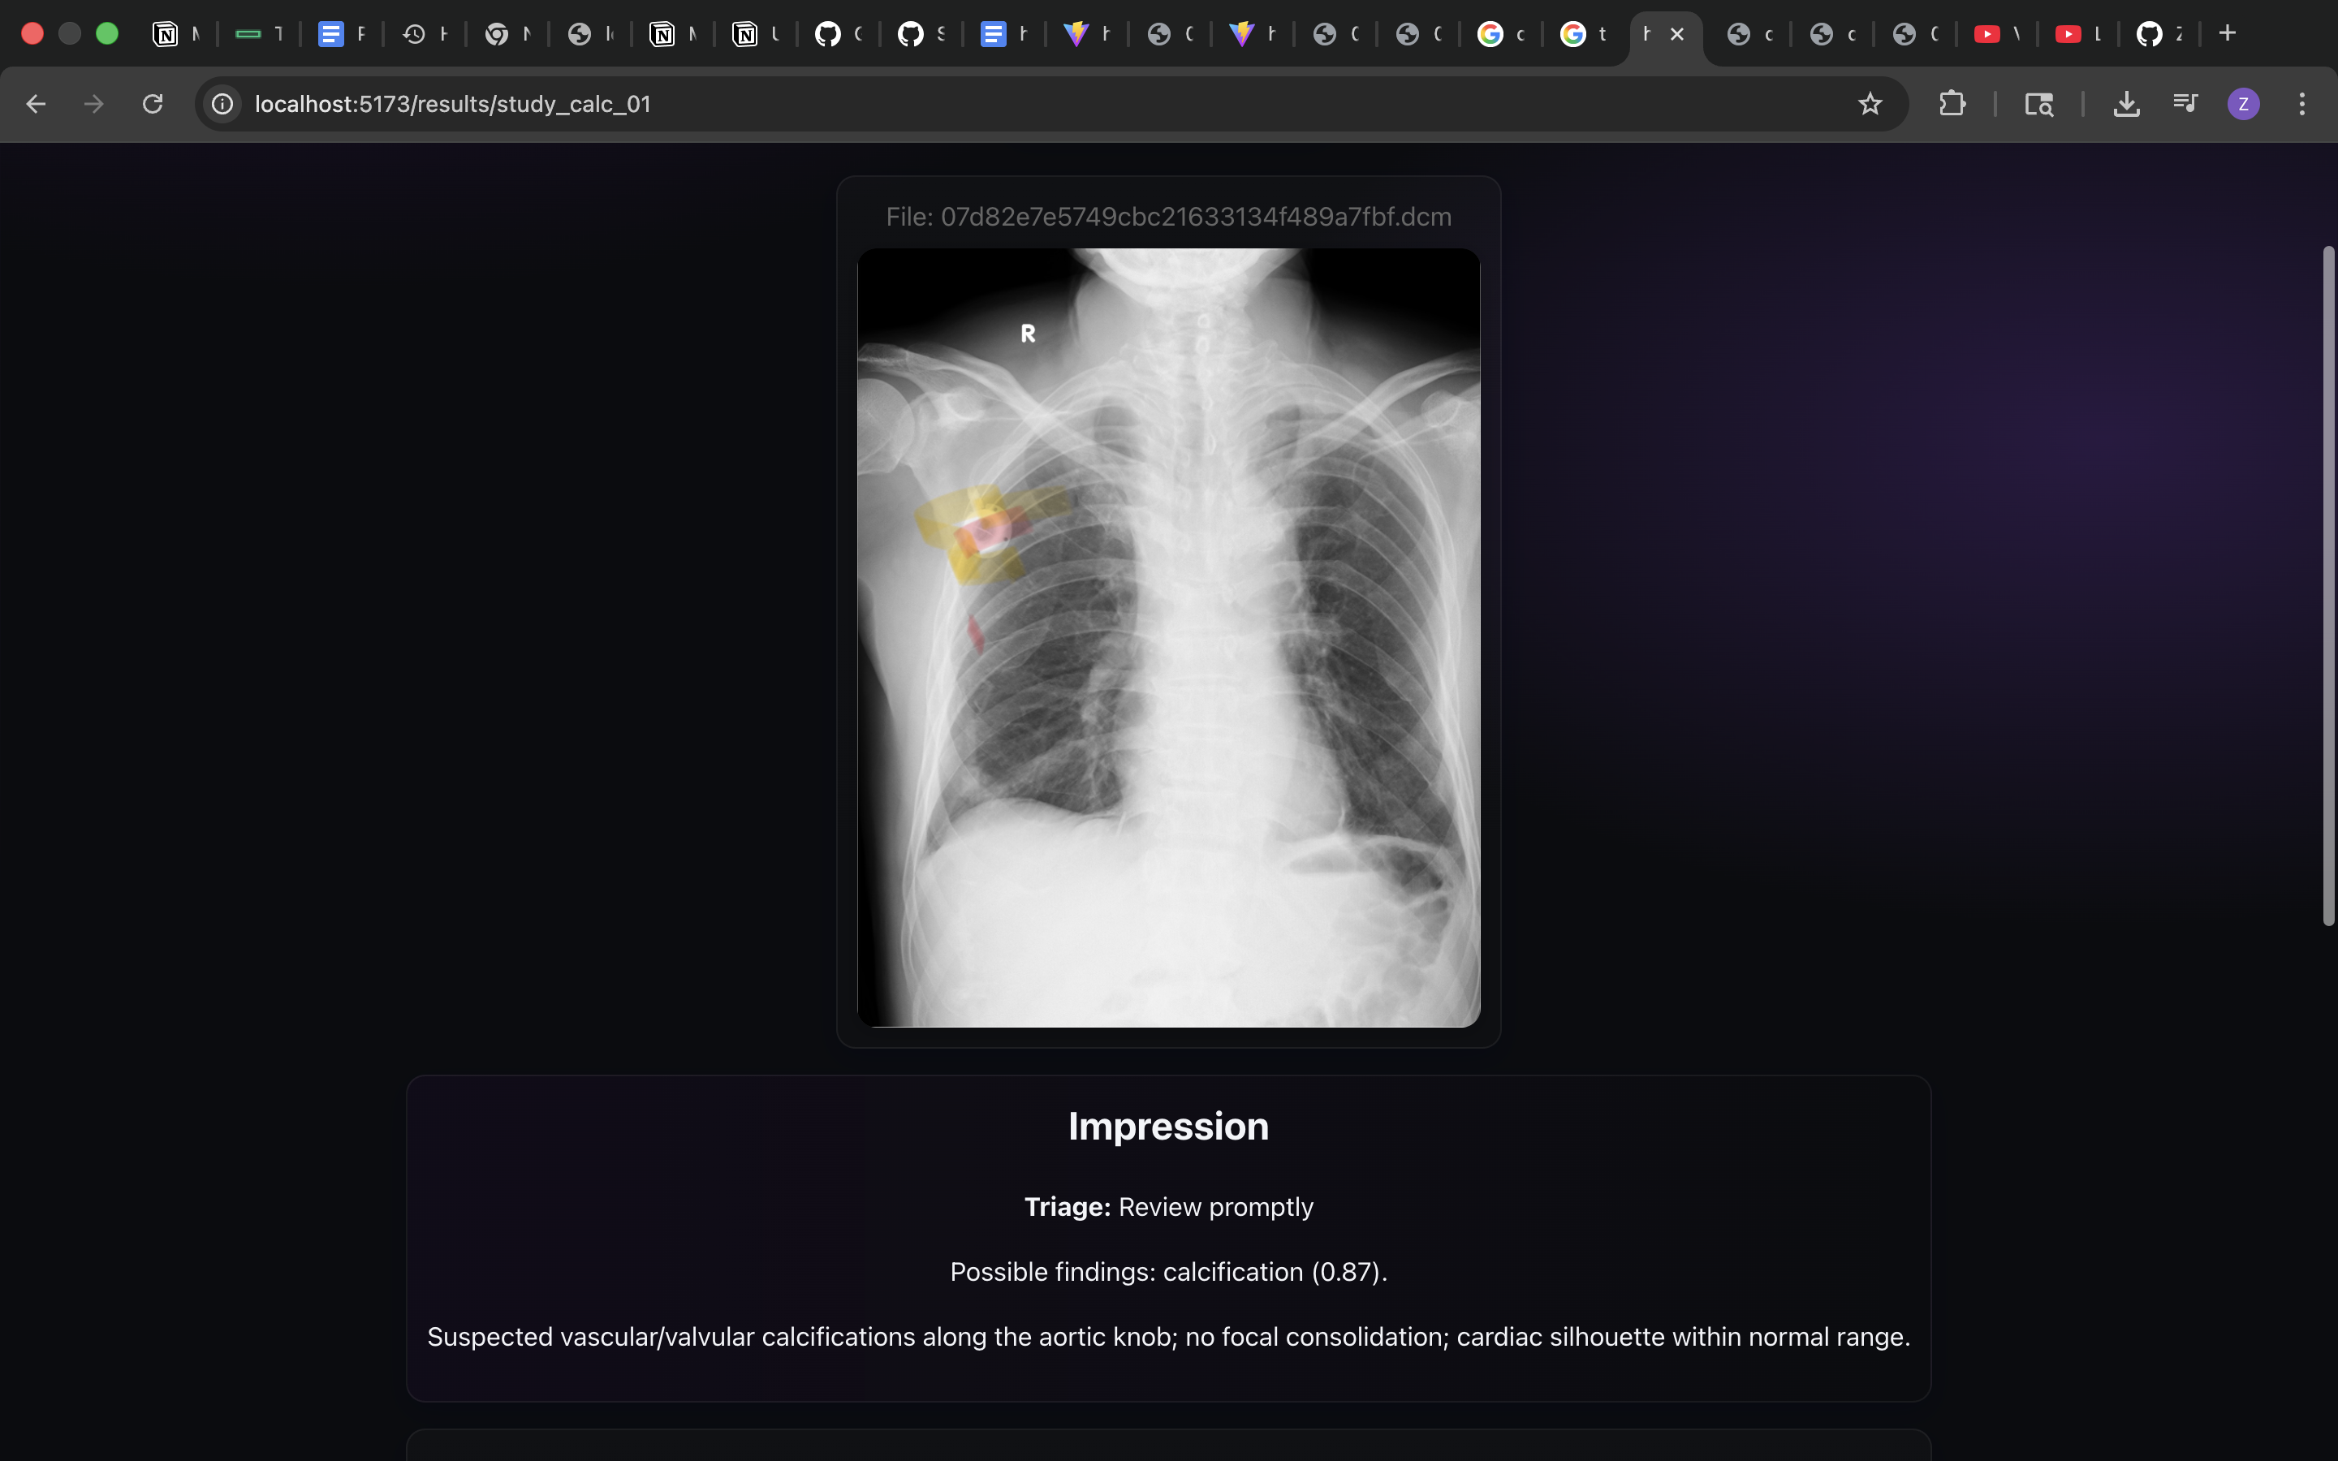Open the media controls icon

(2185, 103)
